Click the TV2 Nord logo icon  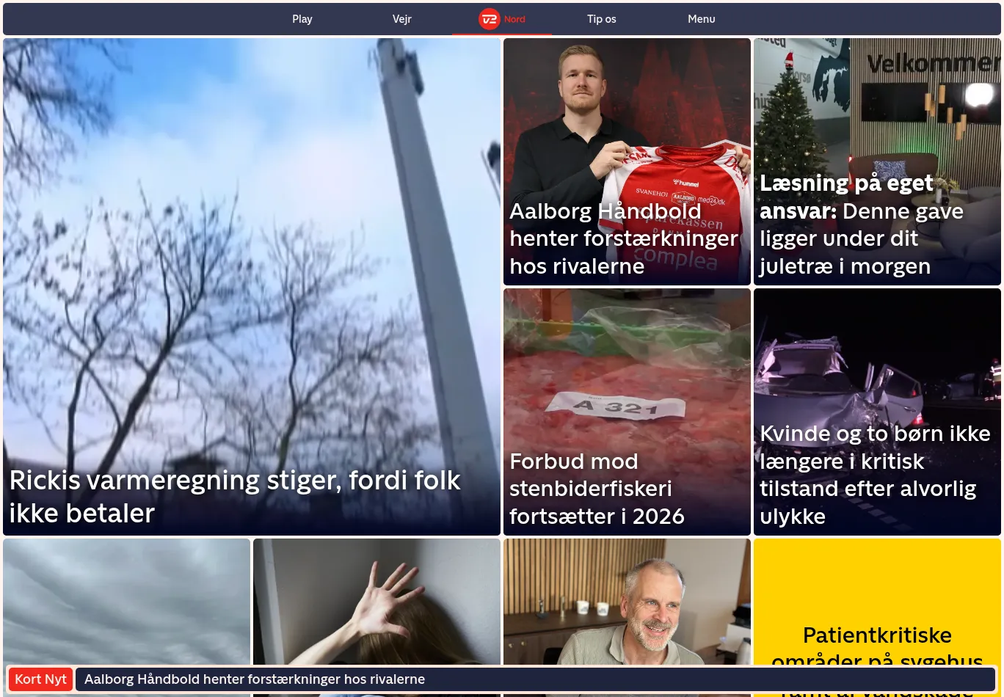[x=490, y=19]
